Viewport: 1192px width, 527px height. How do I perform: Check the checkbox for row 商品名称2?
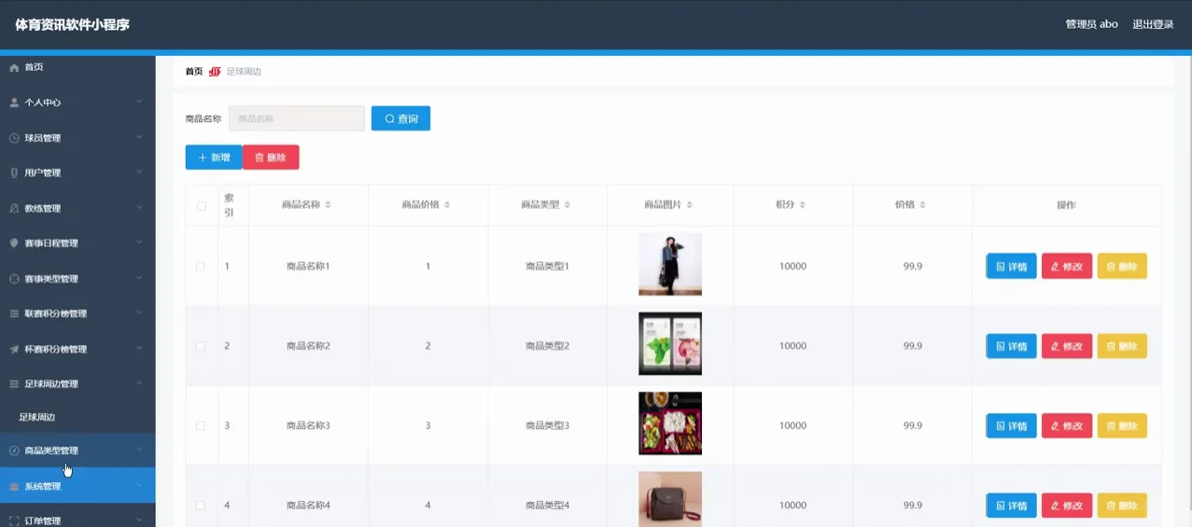[x=201, y=346]
